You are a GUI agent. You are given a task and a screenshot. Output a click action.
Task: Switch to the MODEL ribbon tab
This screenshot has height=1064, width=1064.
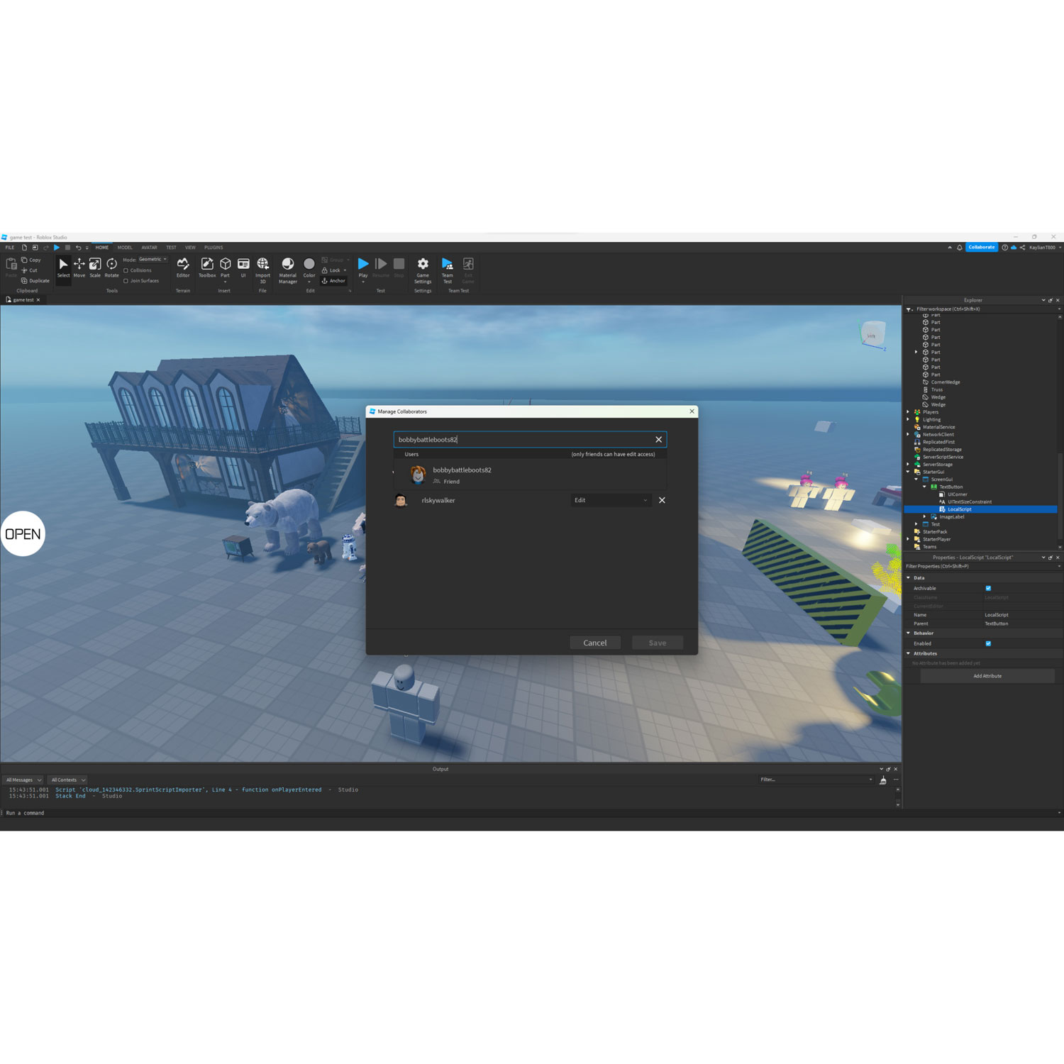(x=125, y=247)
